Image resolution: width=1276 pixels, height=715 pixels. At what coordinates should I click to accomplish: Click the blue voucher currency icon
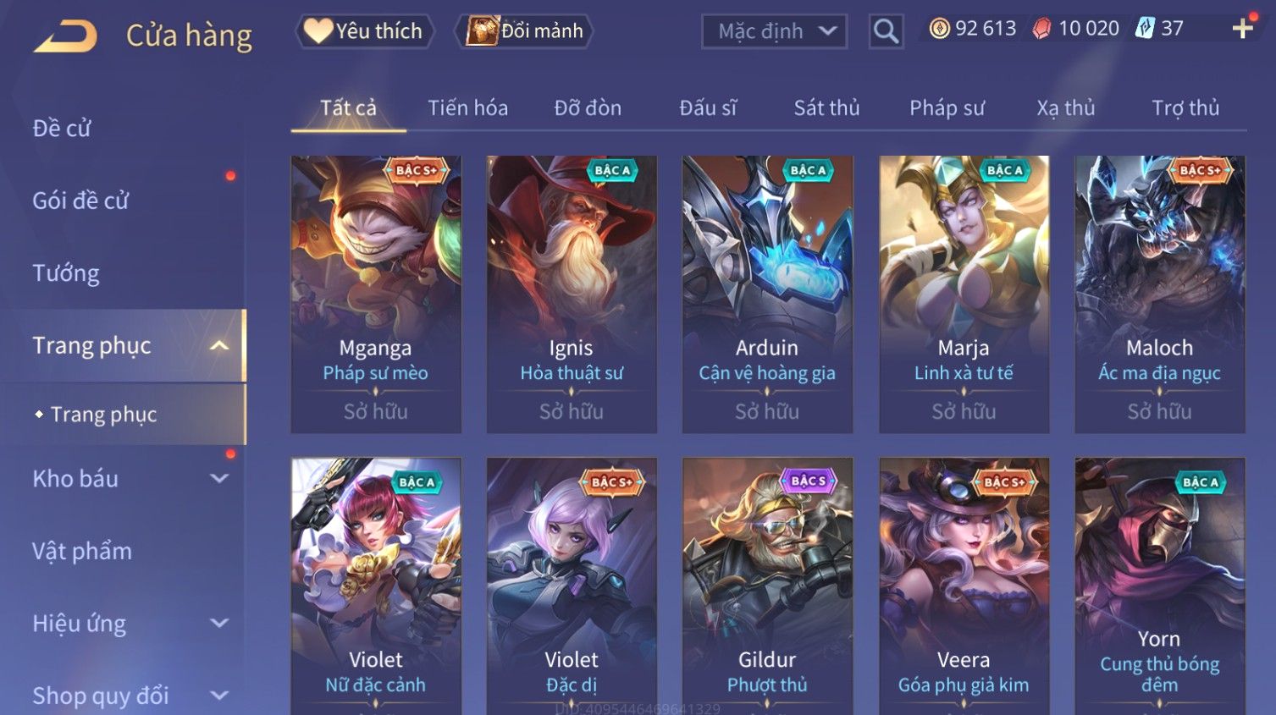[x=1145, y=29]
